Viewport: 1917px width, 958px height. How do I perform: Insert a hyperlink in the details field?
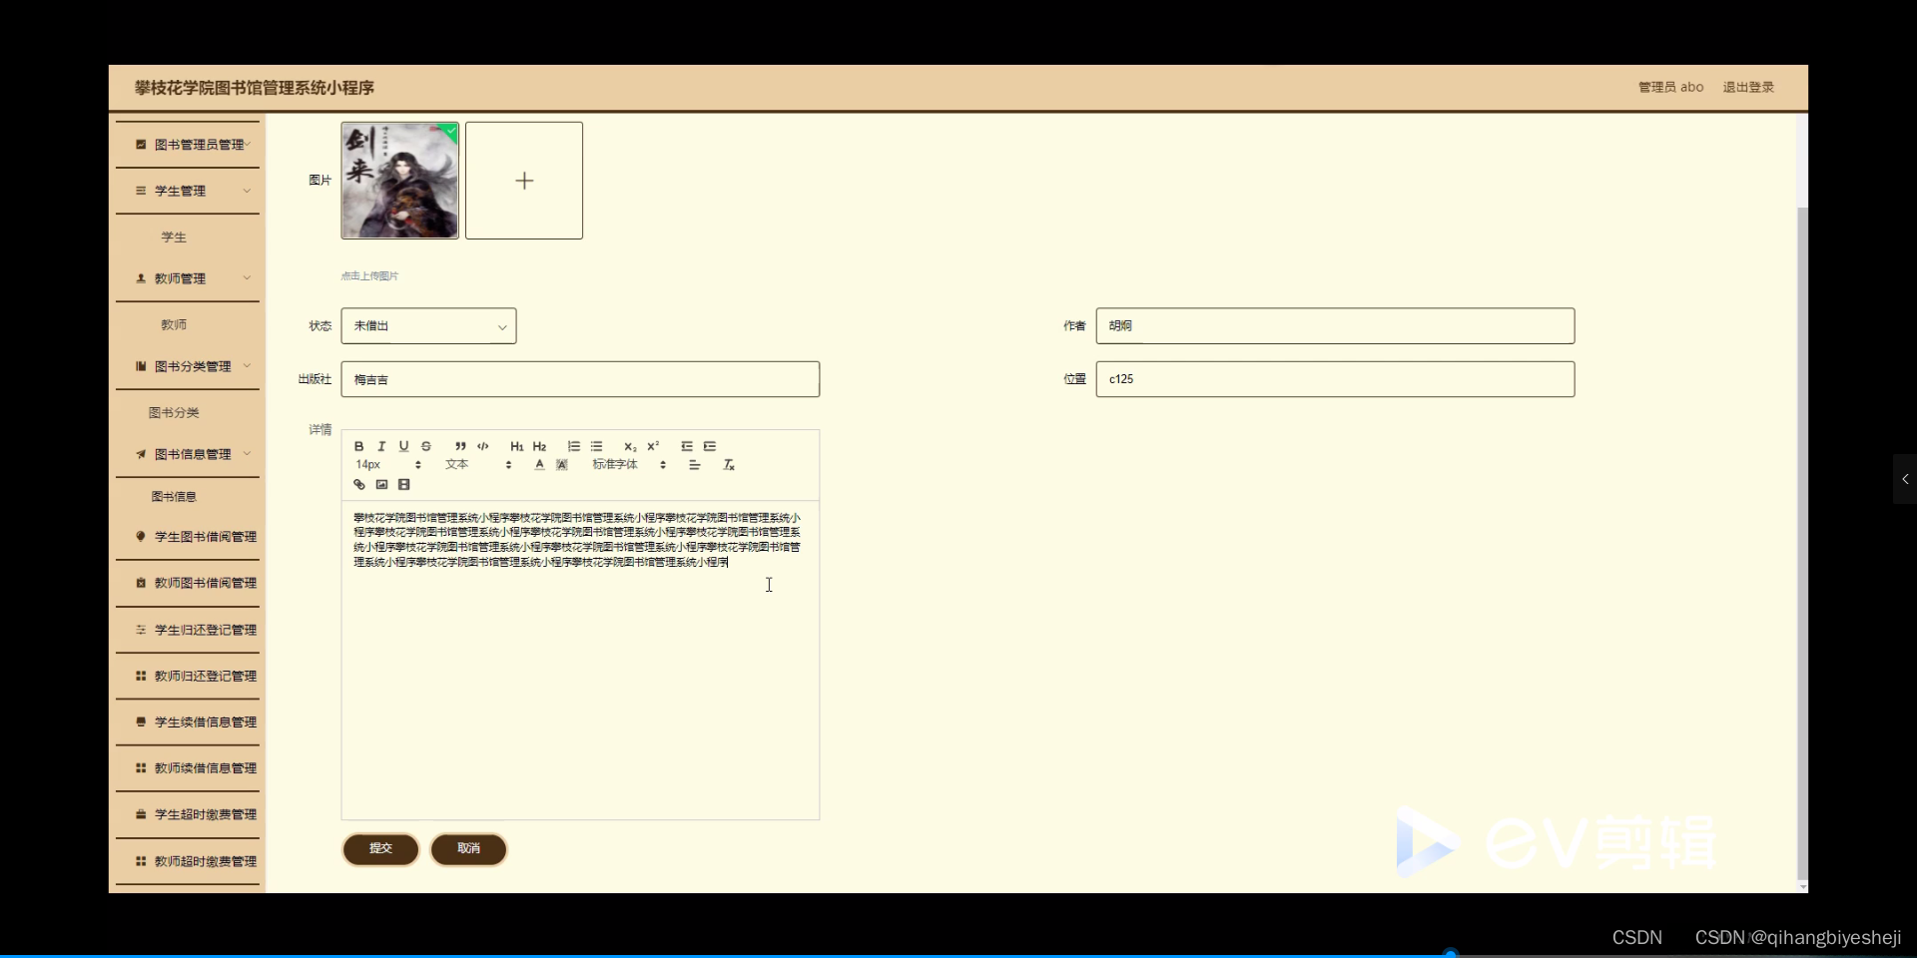coord(359,484)
